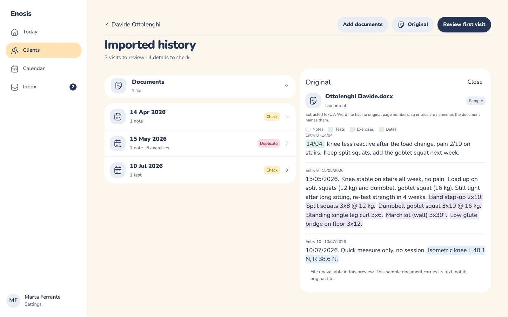The image size is (508, 317).
Task: Click the highlighted 'Isometric knee L 40.1' test
Action: (456, 250)
